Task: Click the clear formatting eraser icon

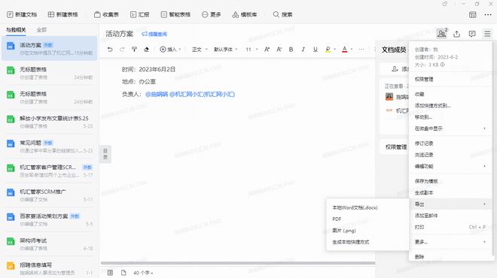Action: 146,50
